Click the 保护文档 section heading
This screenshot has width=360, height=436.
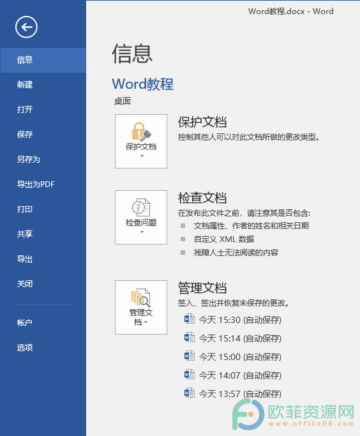point(202,122)
